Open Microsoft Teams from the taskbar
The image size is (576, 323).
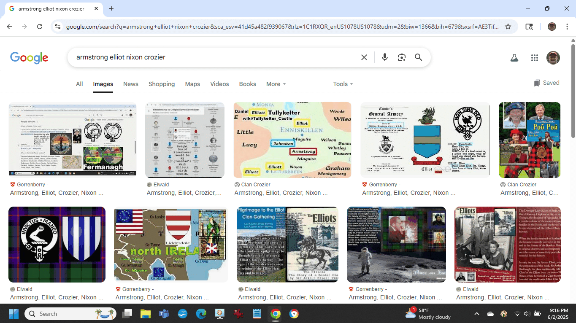(x=164, y=314)
